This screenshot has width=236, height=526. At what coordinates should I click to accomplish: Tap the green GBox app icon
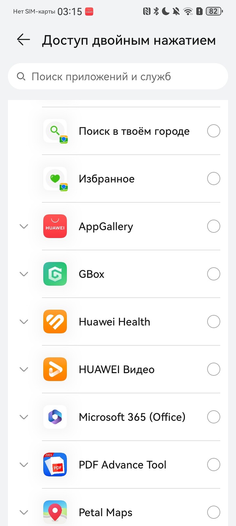pyautogui.click(x=55, y=274)
